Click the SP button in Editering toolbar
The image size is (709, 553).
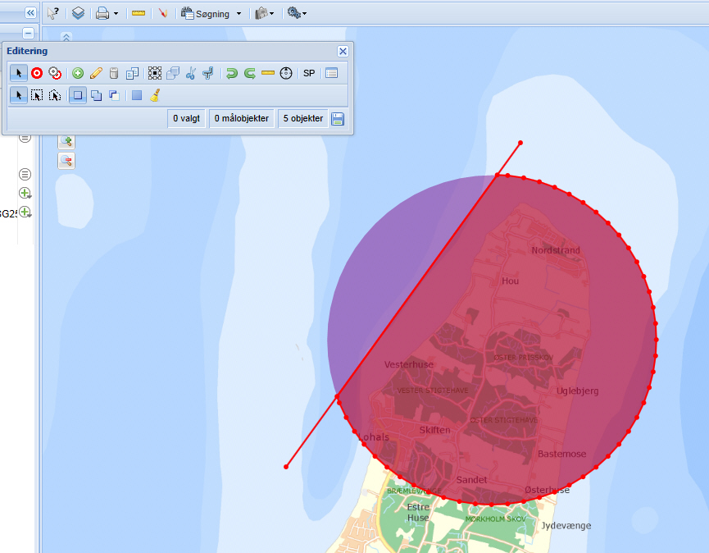pos(309,73)
